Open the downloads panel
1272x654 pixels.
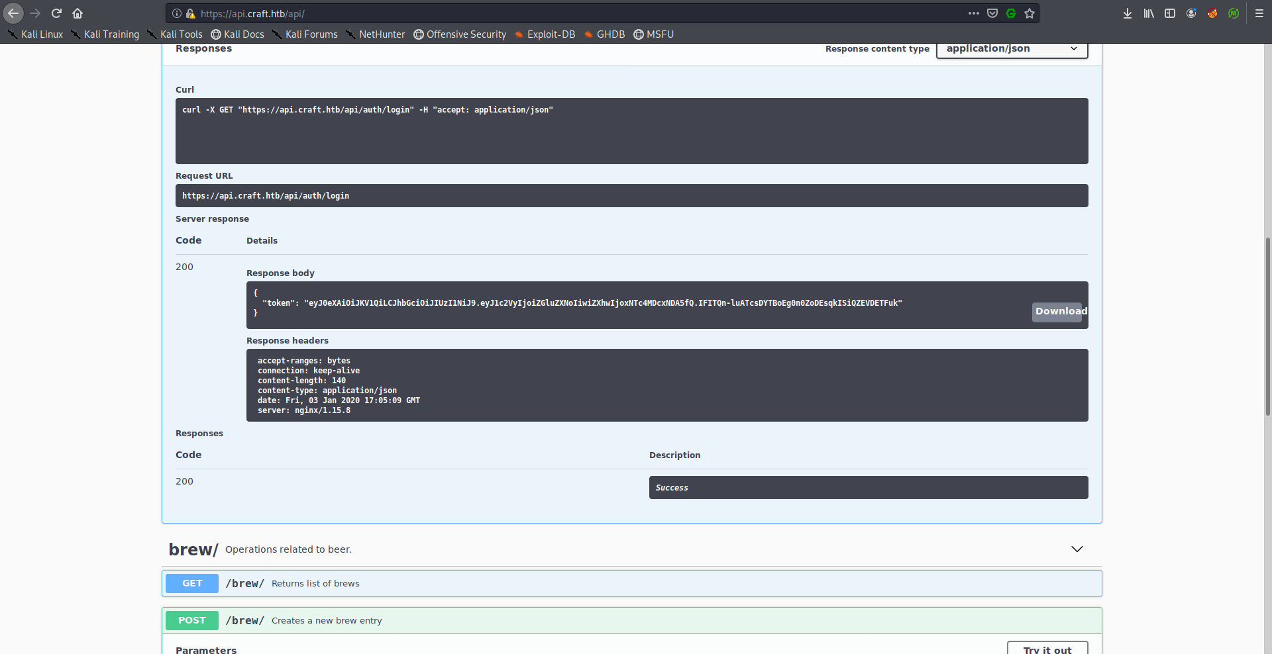pos(1128,13)
